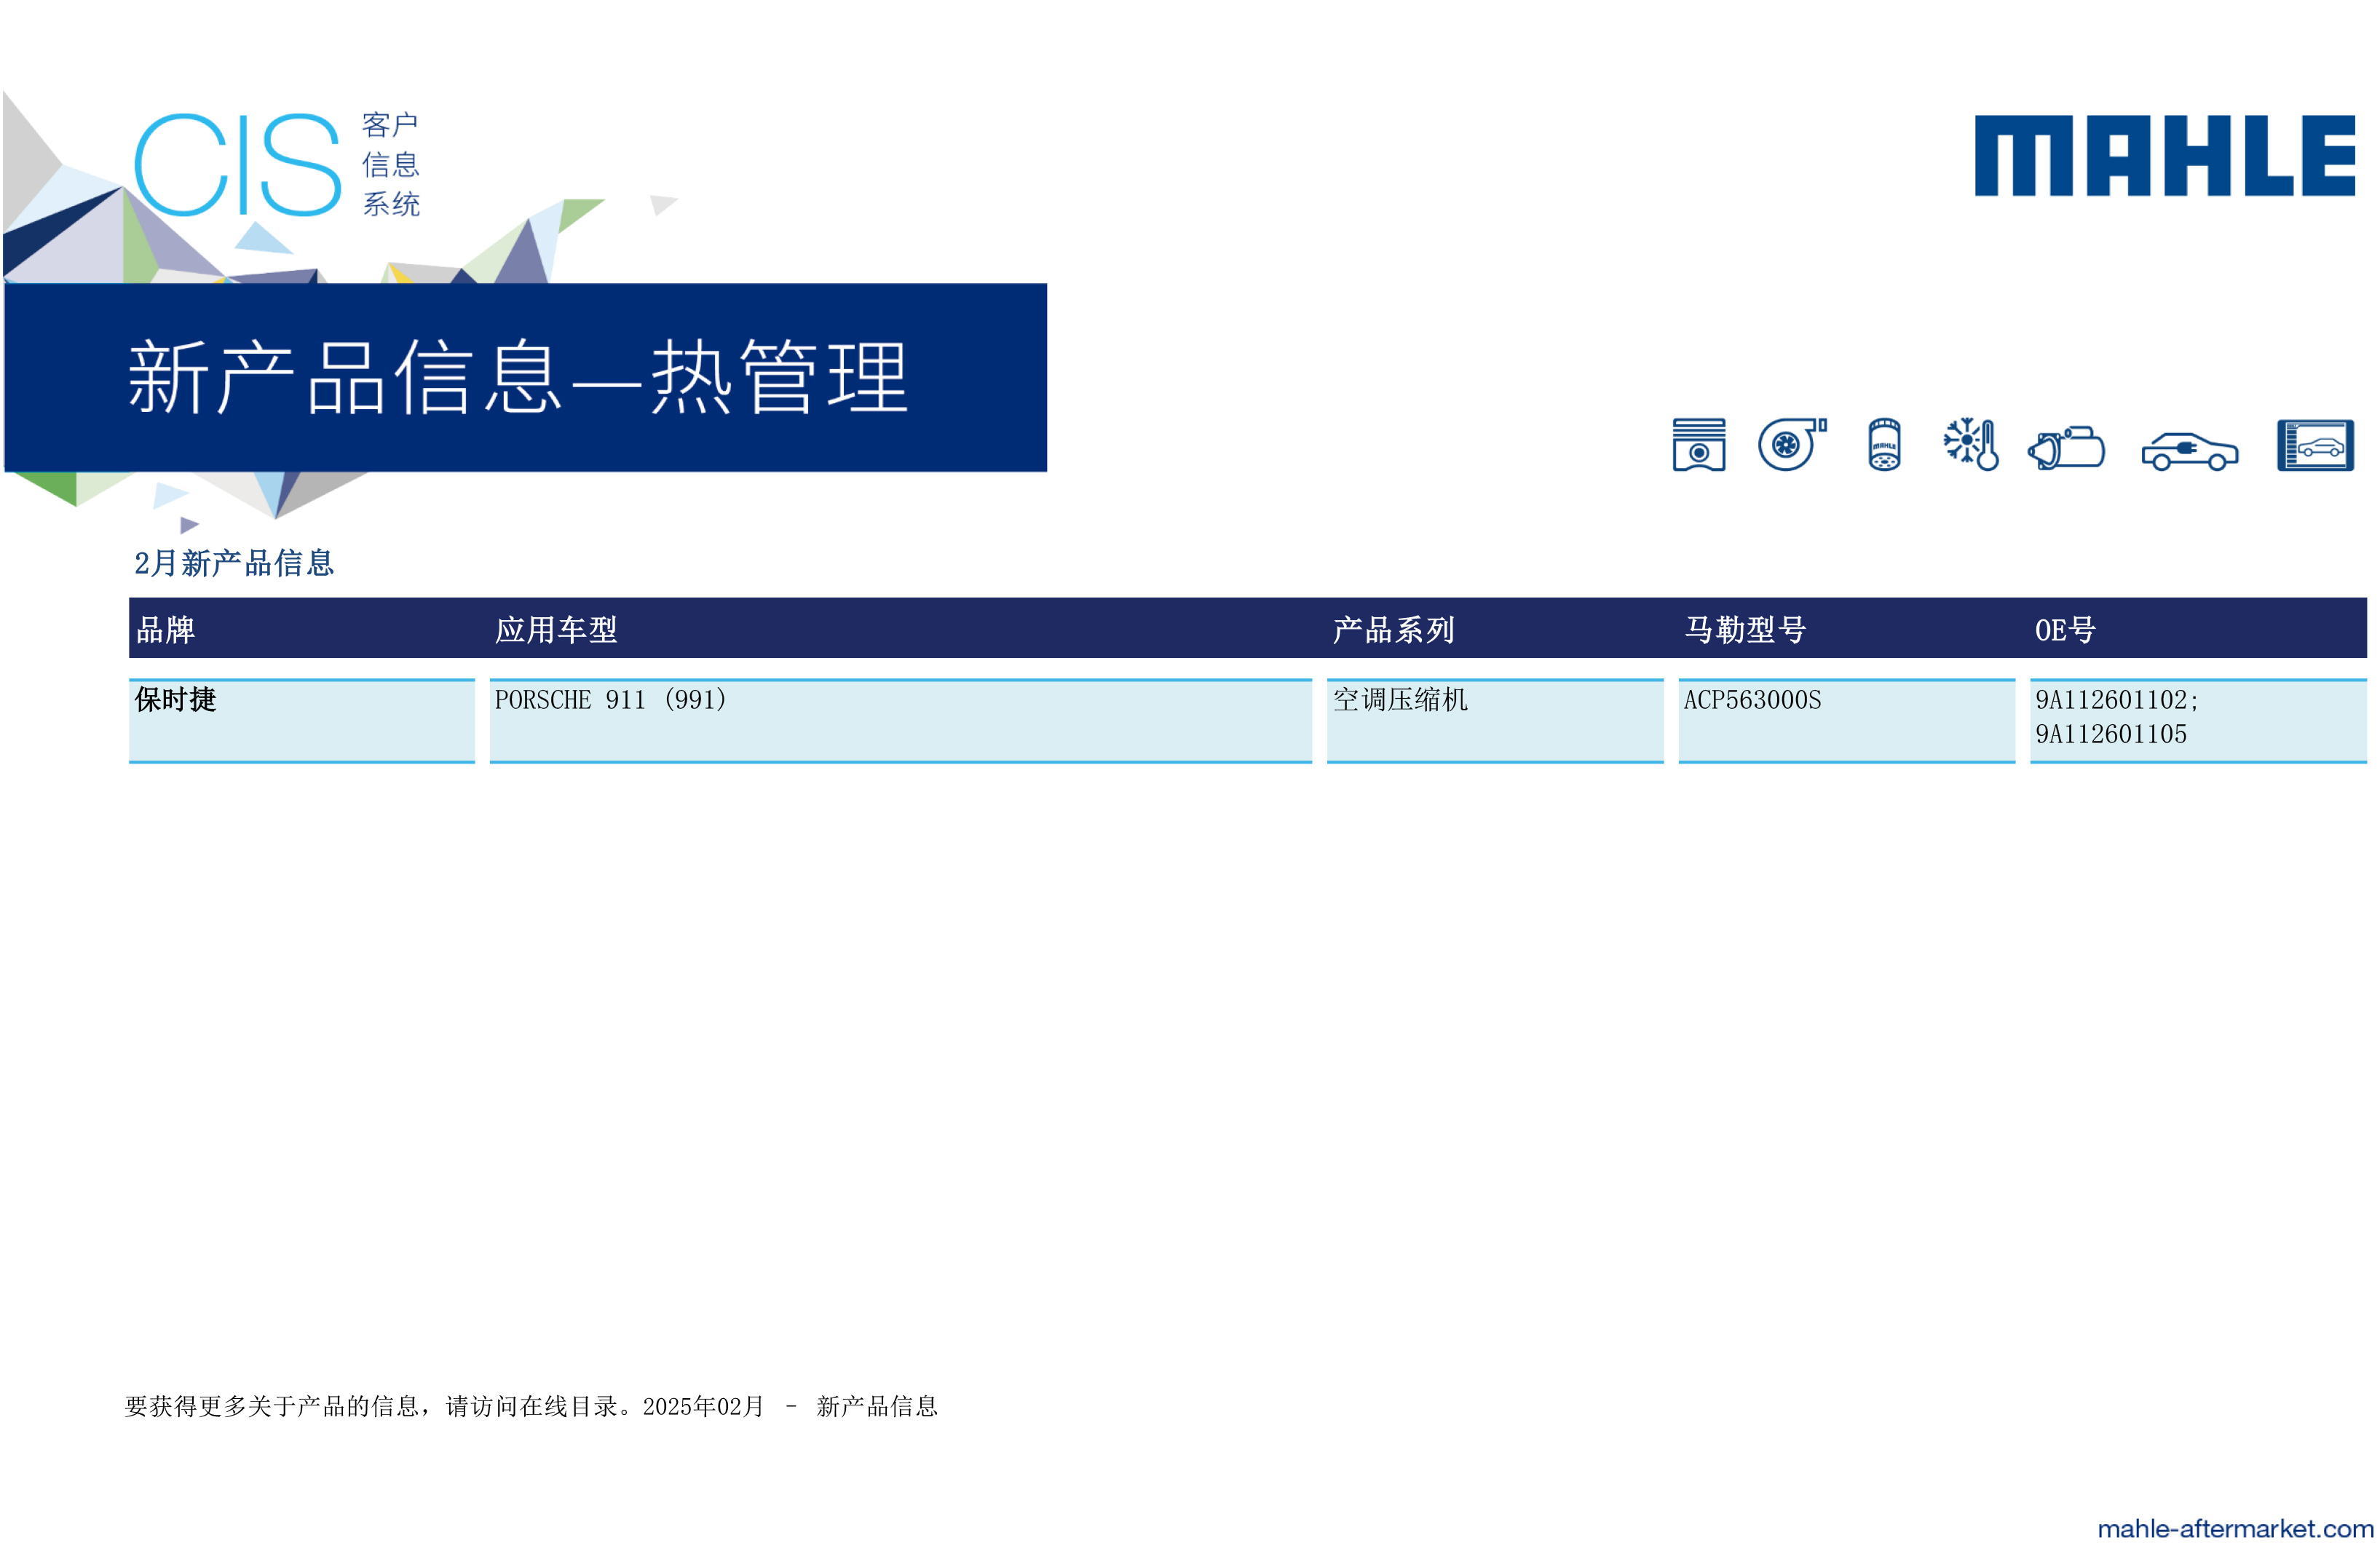Click the 品牌 column header
Image resolution: width=2380 pixels, height=1543 pixels.
(x=166, y=629)
